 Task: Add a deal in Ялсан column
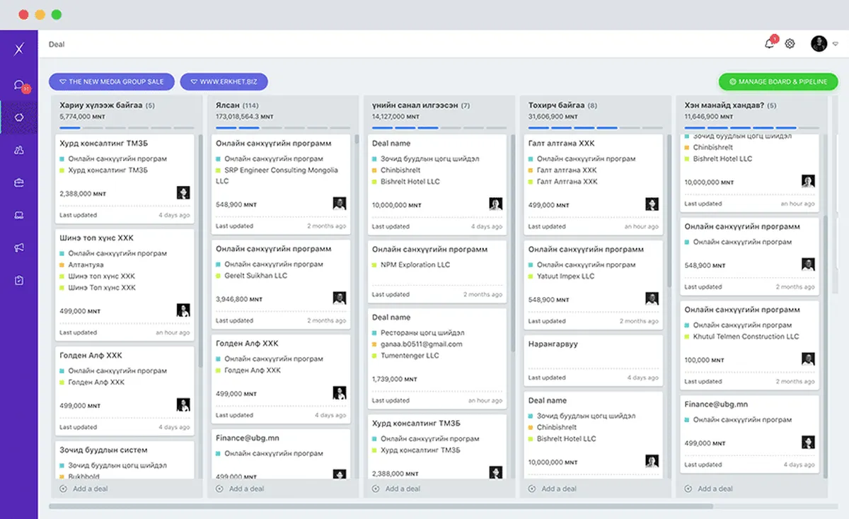coord(241,489)
